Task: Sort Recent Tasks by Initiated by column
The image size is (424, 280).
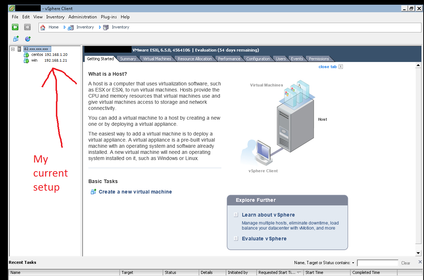Action: pyautogui.click(x=241, y=272)
